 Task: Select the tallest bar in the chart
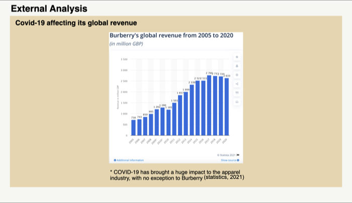pos(209,105)
